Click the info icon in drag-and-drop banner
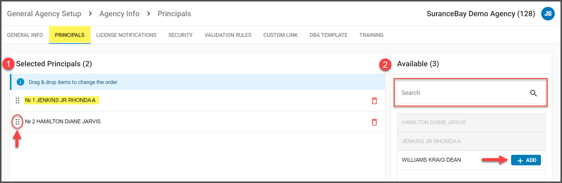The height and width of the screenshot is (183, 562). click(x=20, y=82)
